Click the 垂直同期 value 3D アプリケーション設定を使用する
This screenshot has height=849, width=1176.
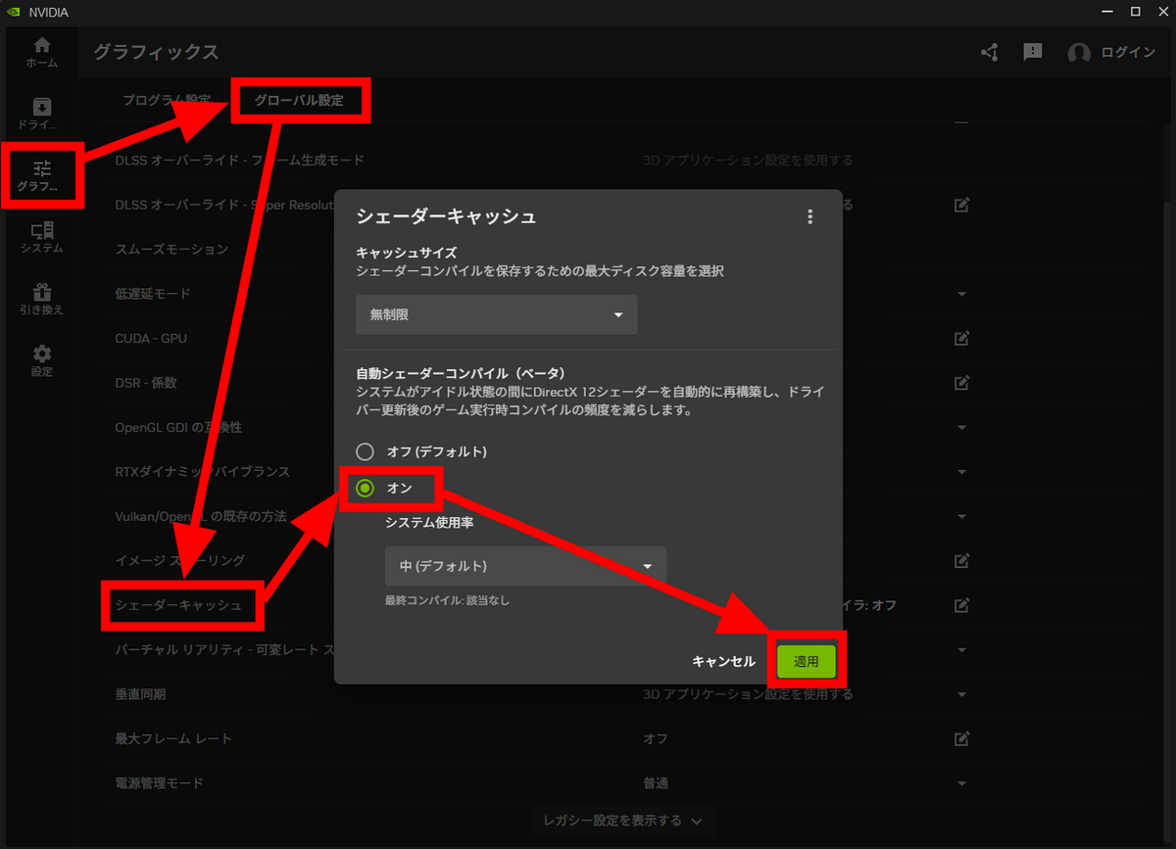tap(748, 694)
